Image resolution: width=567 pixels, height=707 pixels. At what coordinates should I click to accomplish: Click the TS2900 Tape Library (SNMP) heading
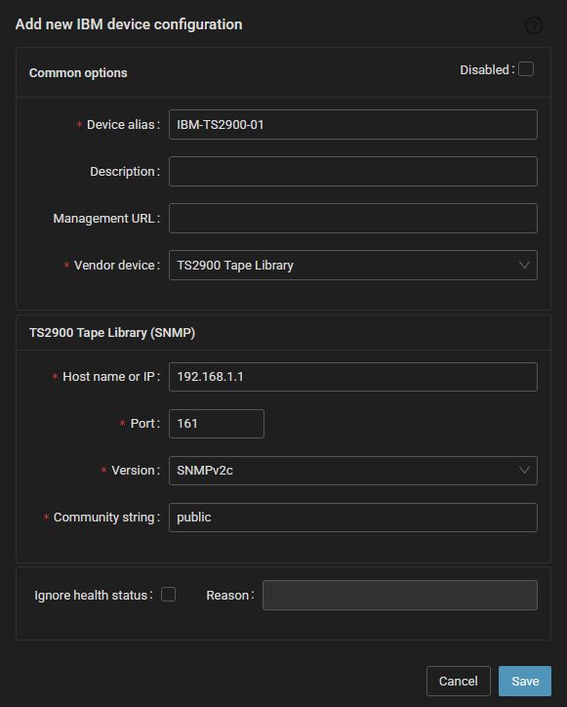(112, 333)
